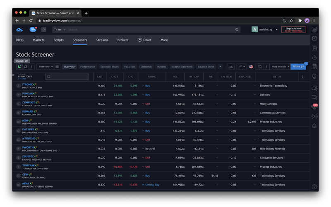Open the TOMYPAK ticker link
Viewport: 331px width, 207px height.
[29, 165]
